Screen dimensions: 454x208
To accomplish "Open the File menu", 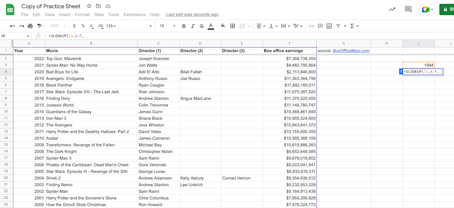I will 25,15.
